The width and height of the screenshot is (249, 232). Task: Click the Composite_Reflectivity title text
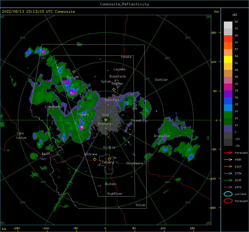pyautogui.click(x=124, y=4)
